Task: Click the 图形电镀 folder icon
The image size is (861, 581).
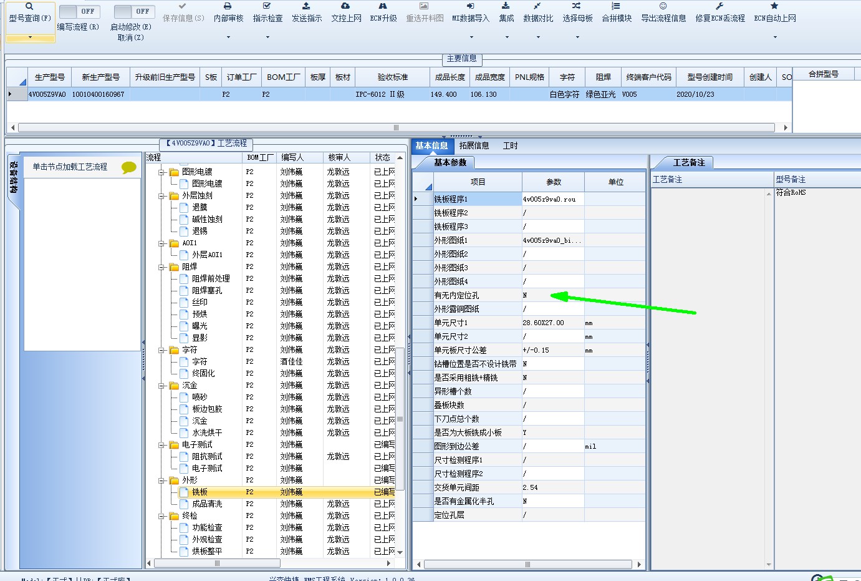Action: pyautogui.click(x=174, y=172)
